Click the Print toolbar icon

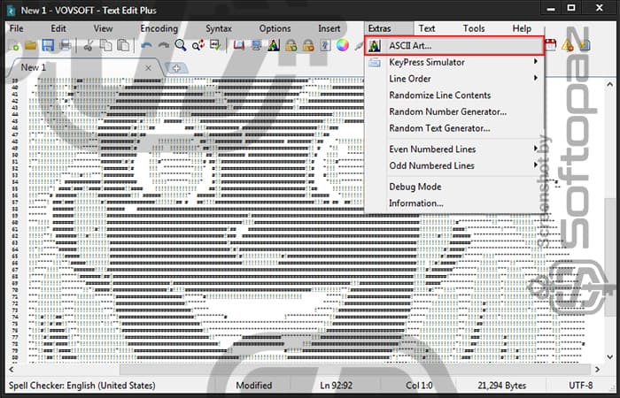pyautogui.click(x=66, y=45)
